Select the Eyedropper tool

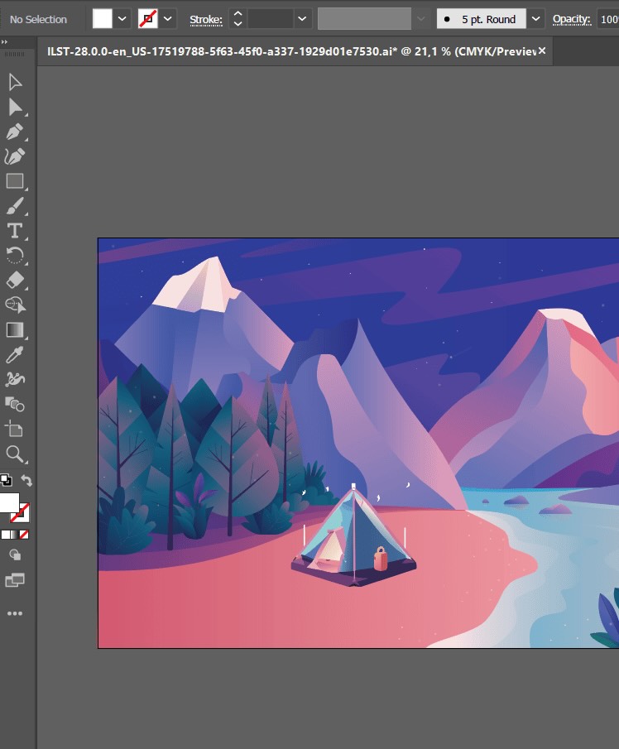15,355
